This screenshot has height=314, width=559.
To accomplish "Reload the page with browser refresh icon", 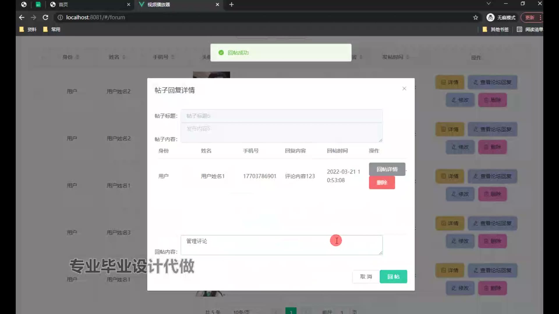I will coord(45,17).
